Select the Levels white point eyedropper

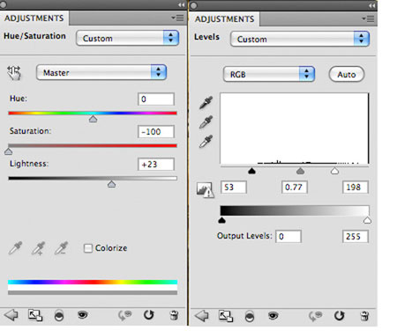tap(206, 141)
